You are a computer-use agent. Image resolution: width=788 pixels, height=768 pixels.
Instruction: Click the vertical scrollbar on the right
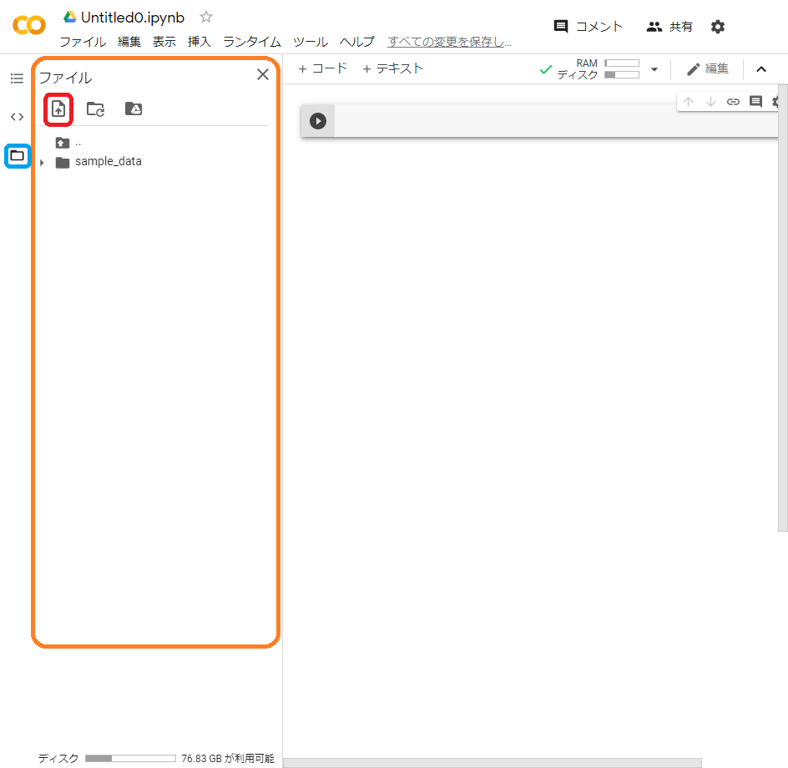pyautogui.click(x=782, y=307)
